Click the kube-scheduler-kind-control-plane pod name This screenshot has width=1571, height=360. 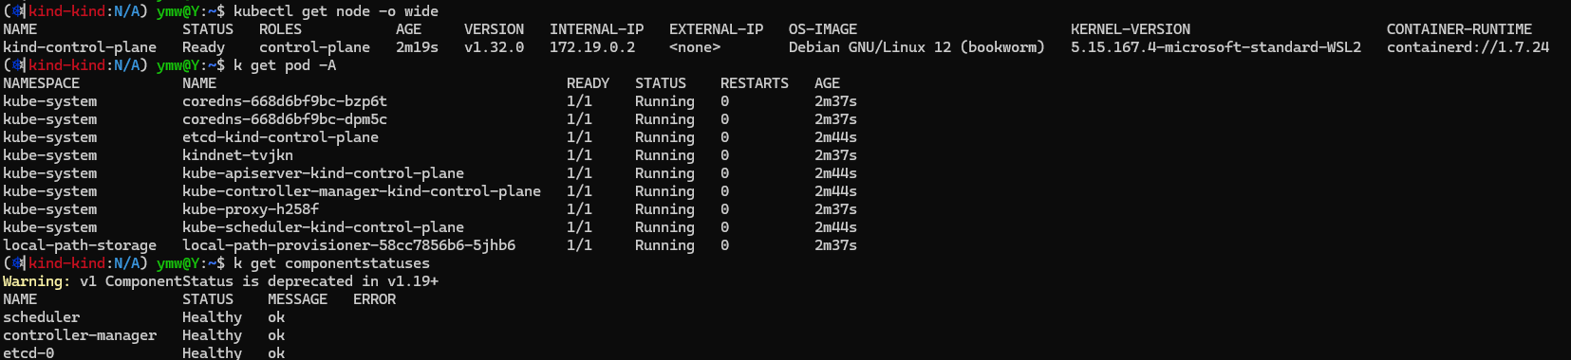(x=323, y=227)
